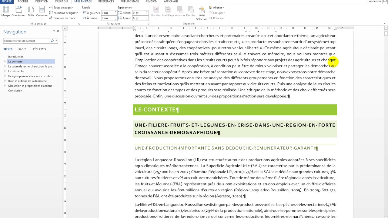Close the Navigation pane
The height and width of the screenshot is (218, 388).
point(58,31)
